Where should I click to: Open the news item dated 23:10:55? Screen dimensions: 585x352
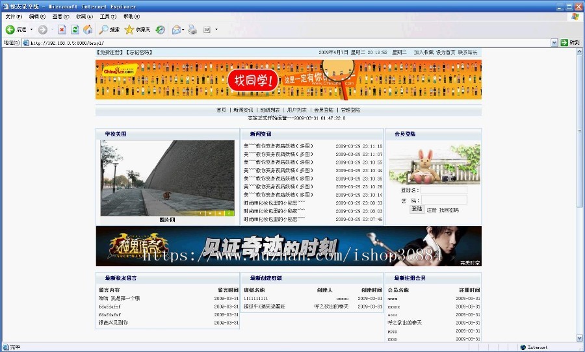coord(278,162)
